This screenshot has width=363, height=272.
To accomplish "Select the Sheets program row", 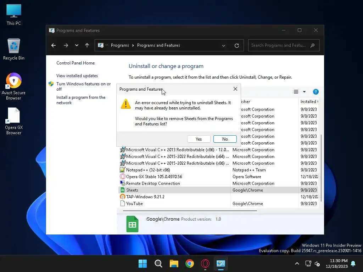I will (218, 190).
